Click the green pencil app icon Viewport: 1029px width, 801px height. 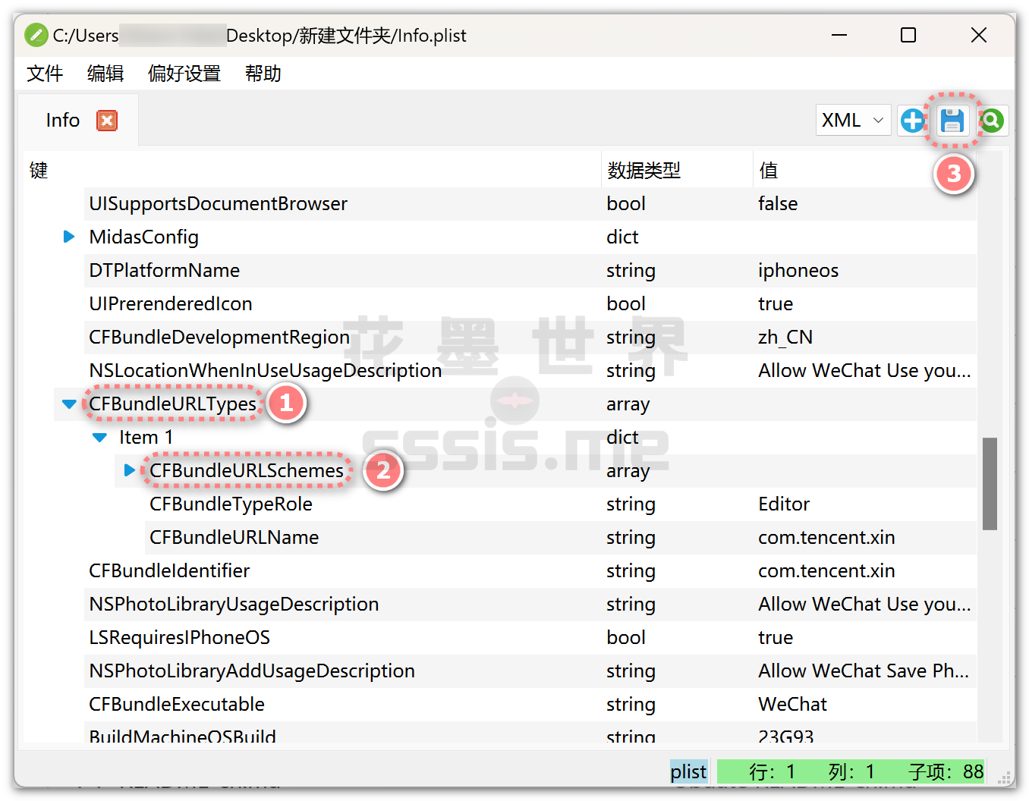36,35
